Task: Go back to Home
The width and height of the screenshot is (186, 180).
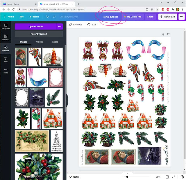Action: pos(9,17)
